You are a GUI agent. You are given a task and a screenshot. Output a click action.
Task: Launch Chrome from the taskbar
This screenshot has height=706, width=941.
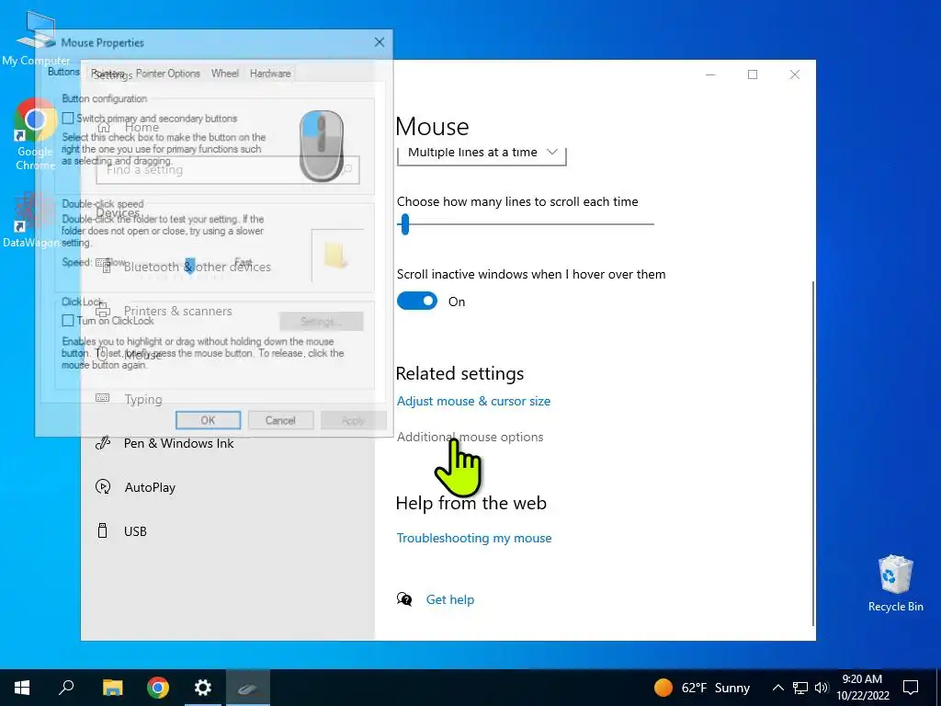coord(158,688)
